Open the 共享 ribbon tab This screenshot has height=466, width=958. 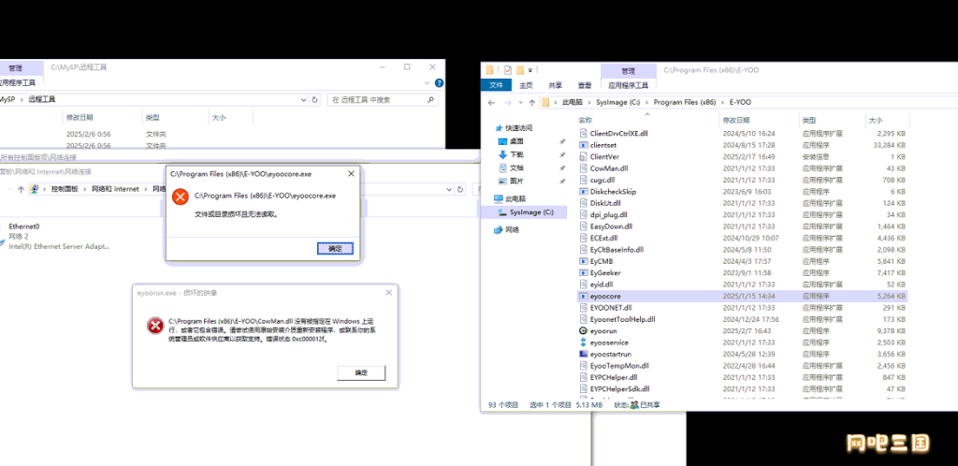[556, 85]
